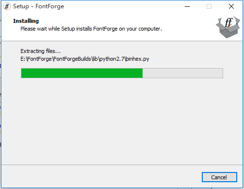244x189 pixels.
Task: Click the E:\FontForge drive portion of path
Action: pos(36,59)
